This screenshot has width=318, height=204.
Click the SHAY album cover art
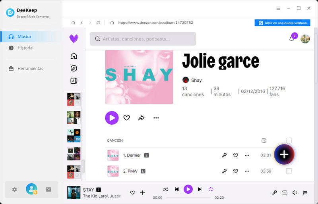(x=139, y=77)
